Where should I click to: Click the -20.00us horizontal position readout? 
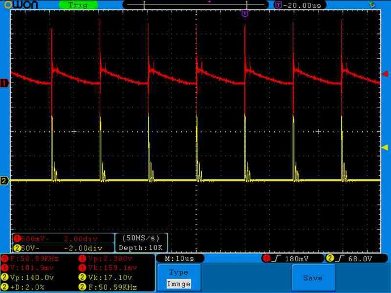click(300, 5)
